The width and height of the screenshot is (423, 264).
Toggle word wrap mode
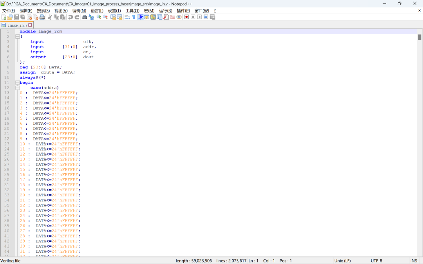(126, 17)
